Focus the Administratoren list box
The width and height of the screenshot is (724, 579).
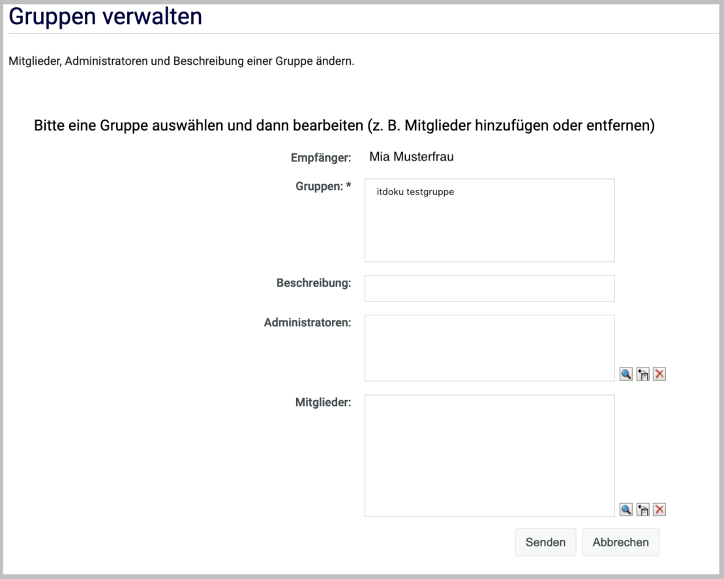coord(489,347)
